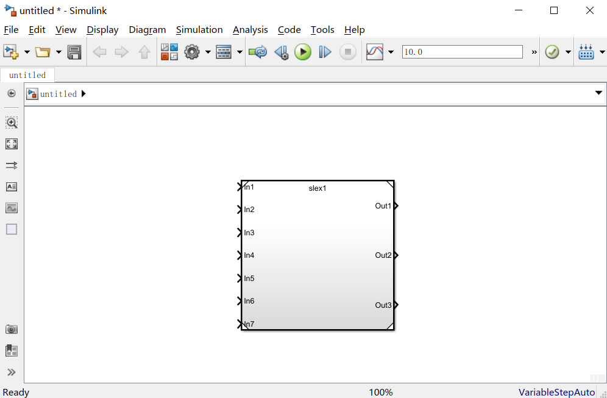The image size is (607, 398).
Task: Select the untitled model tab
Action: point(27,75)
